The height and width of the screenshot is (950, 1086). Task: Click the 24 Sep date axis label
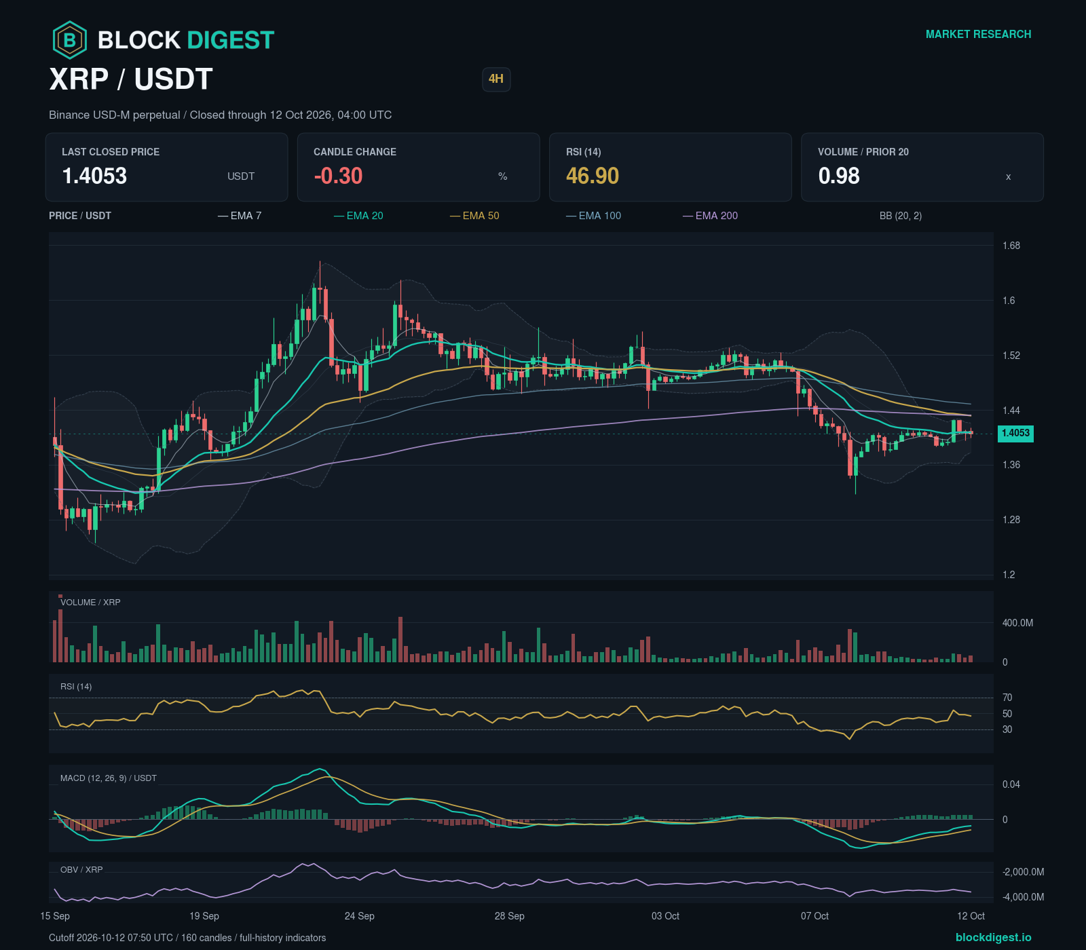click(x=360, y=916)
